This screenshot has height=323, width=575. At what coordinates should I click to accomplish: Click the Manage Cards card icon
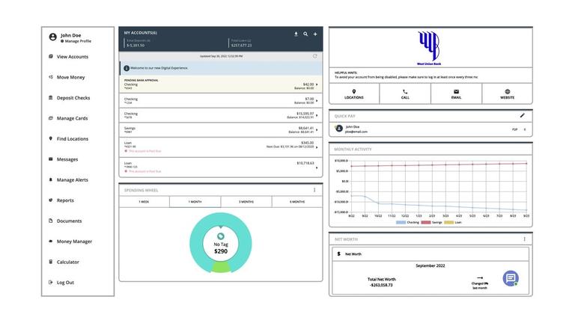(51, 118)
